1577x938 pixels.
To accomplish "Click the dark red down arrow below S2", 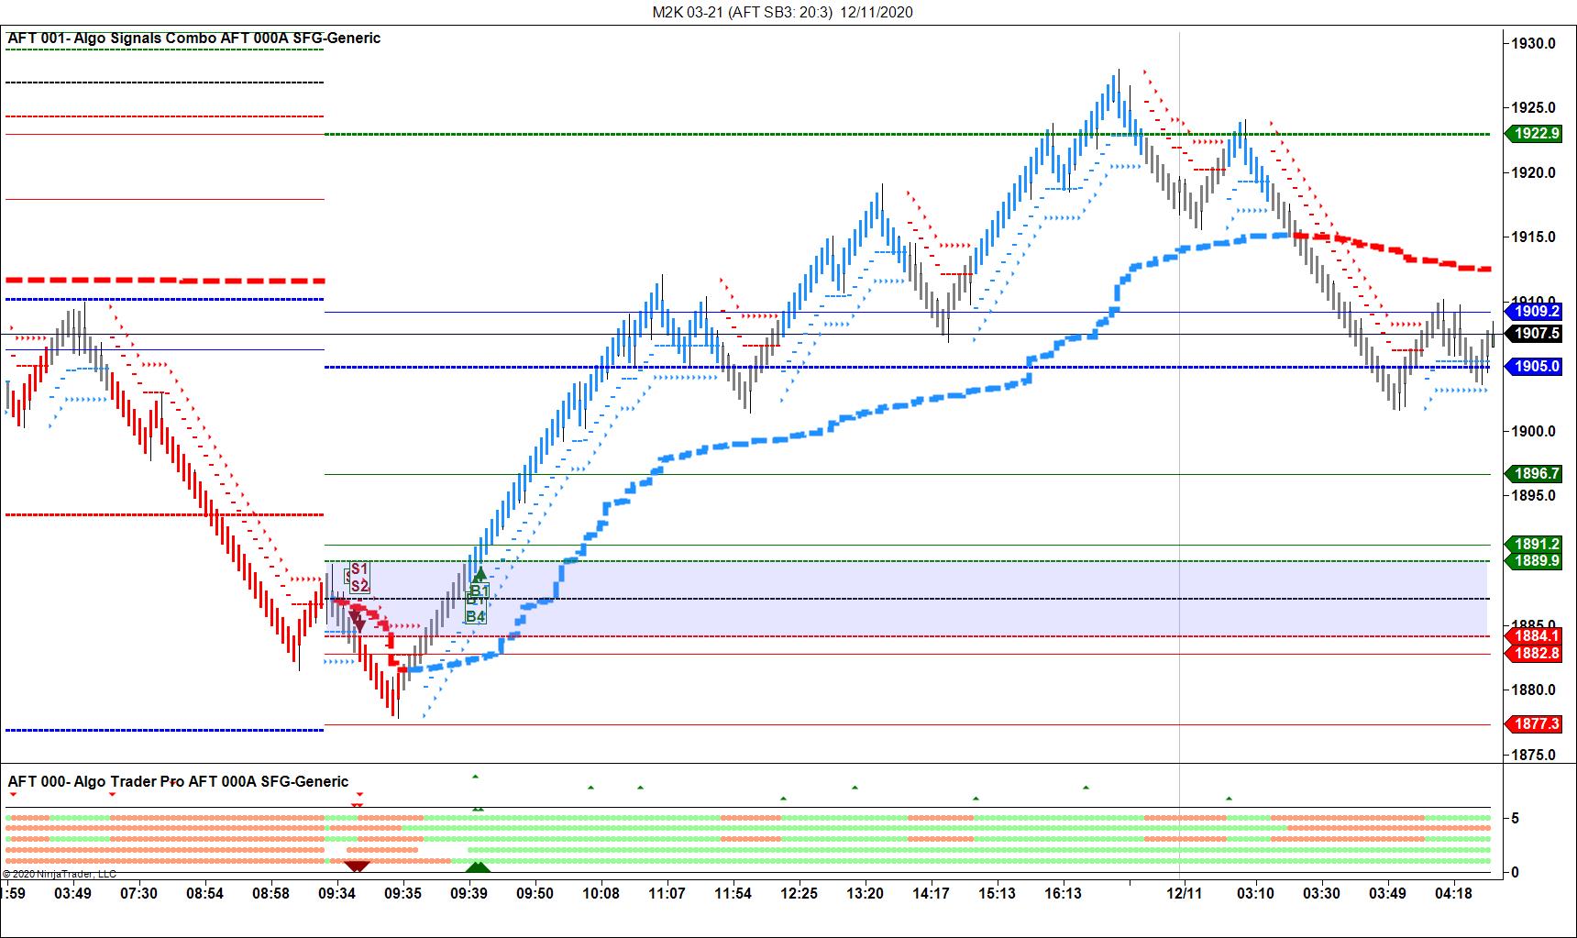I will click(x=358, y=624).
